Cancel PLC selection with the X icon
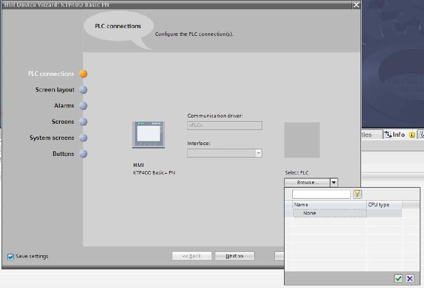Screen dimensions: 424x288 tap(410, 278)
